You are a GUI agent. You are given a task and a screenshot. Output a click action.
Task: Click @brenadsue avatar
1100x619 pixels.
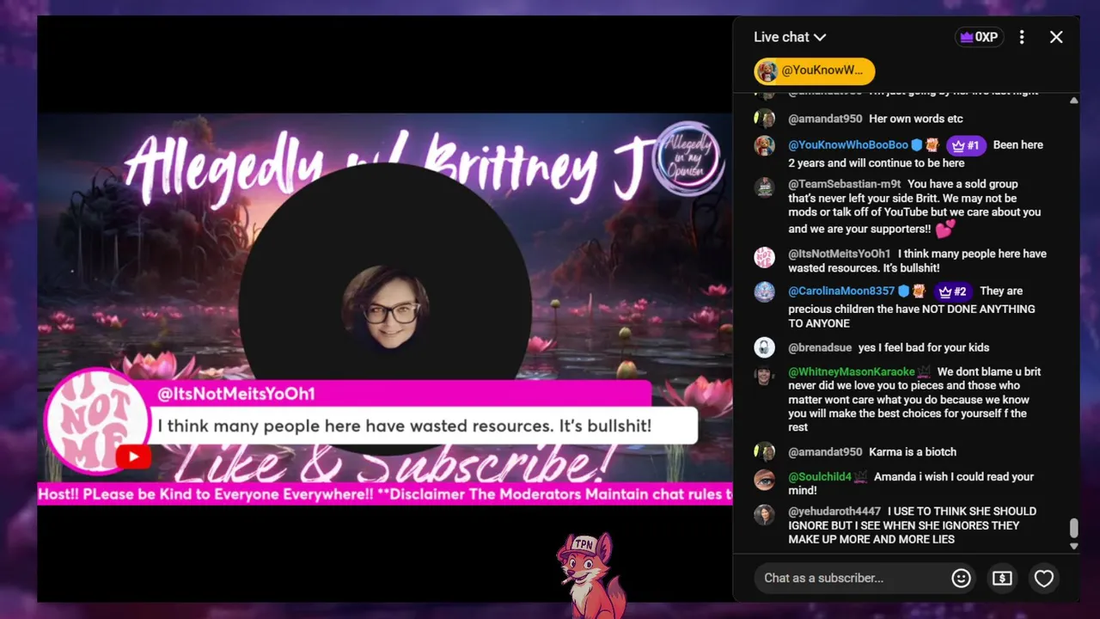click(764, 347)
